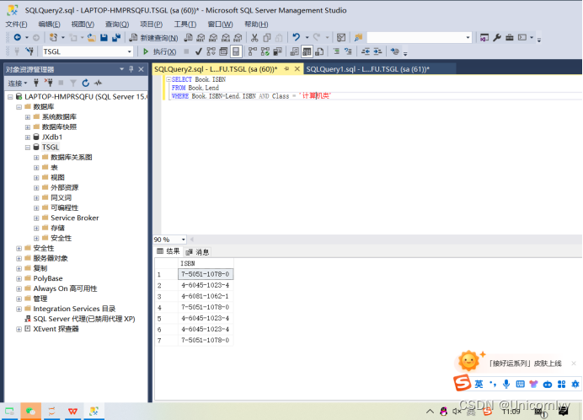Open the 连接 dropdown in Object Explorer

(x=18, y=83)
